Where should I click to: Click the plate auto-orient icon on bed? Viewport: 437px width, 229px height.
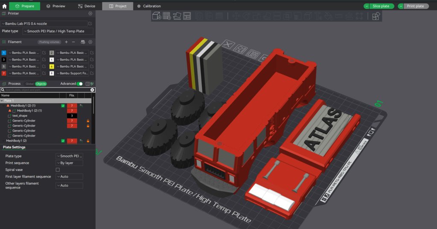(x=240, y=49)
